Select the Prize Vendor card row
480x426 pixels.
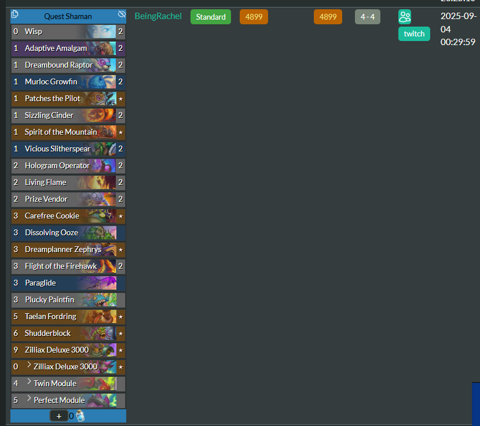tap(68, 199)
